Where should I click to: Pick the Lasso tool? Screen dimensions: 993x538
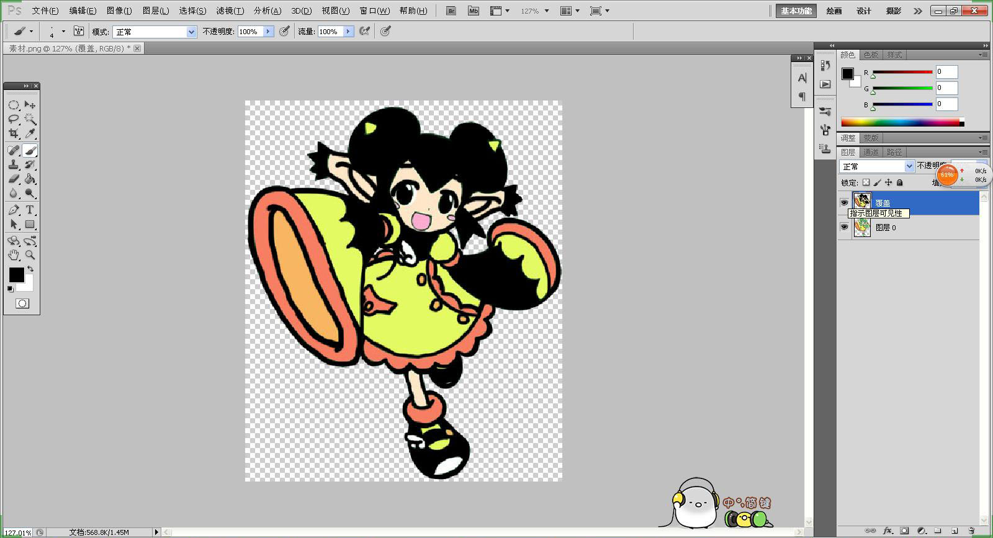[14, 119]
